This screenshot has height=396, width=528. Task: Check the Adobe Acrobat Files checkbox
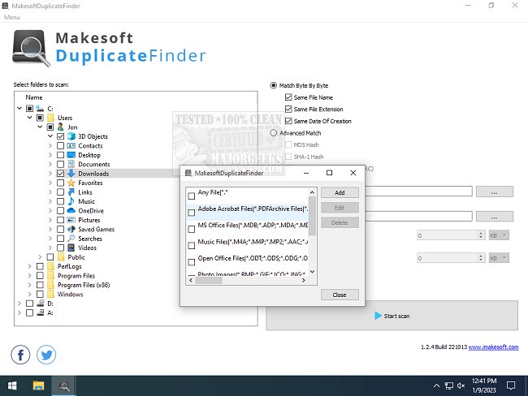point(191,213)
